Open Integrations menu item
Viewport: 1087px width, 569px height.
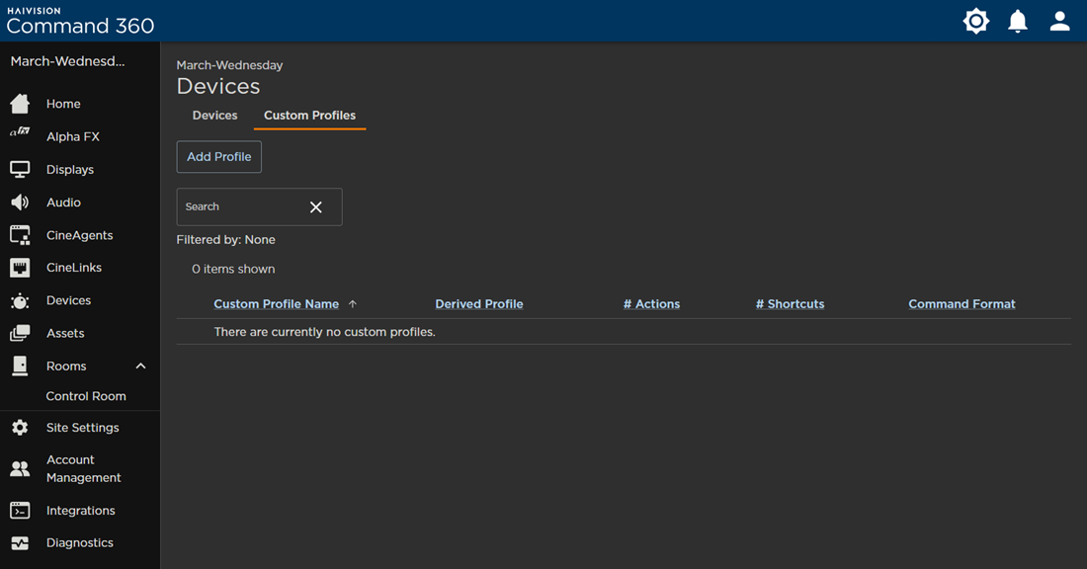click(80, 511)
